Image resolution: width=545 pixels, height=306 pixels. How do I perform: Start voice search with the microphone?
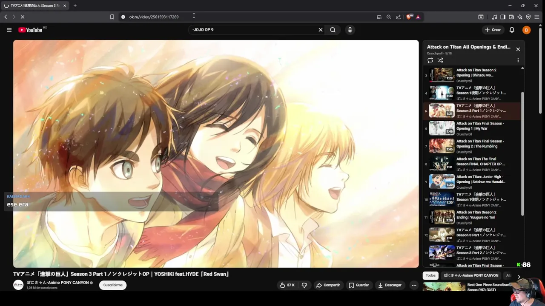click(x=350, y=30)
